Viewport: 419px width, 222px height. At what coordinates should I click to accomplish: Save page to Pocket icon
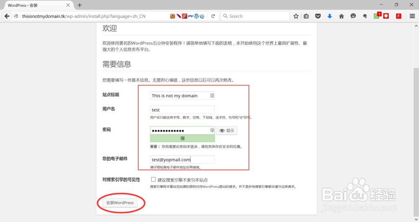(318, 16)
